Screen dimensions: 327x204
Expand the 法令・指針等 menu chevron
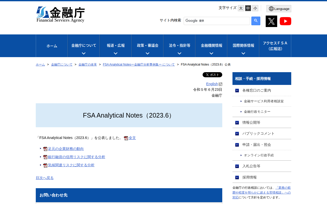pyautogui.click(x=179, y=53)
